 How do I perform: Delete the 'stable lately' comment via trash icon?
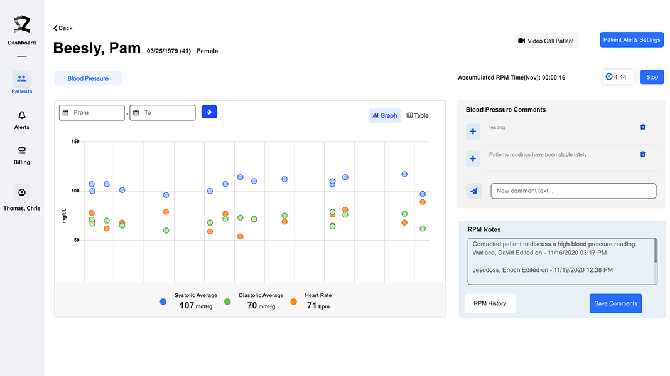pos(642,154)
